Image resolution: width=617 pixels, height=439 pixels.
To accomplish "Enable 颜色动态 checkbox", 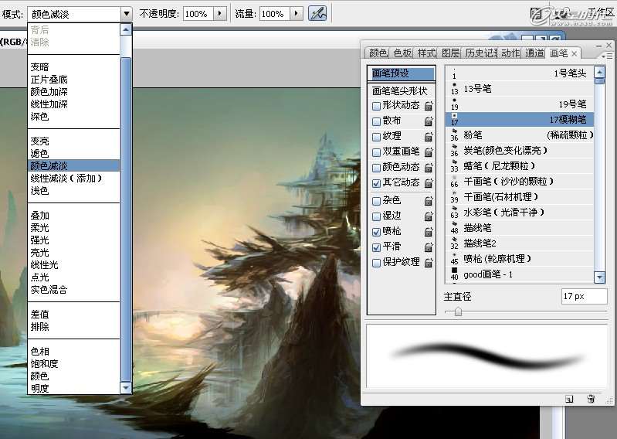I will click(x=376, y=168).
